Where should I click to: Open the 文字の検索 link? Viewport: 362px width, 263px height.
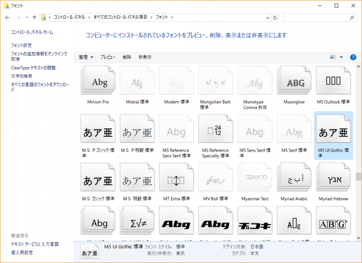tap(21, 76)
